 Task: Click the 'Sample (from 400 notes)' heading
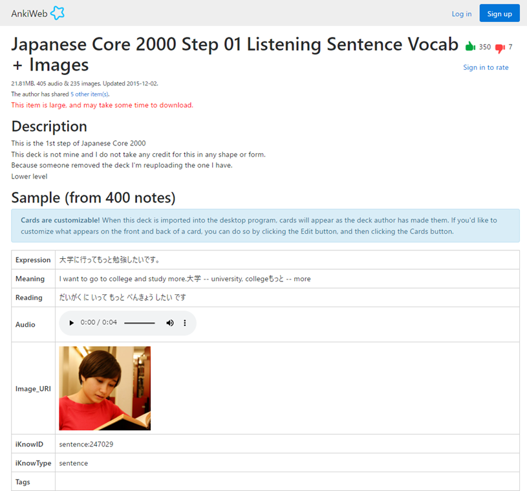point(93,198)
